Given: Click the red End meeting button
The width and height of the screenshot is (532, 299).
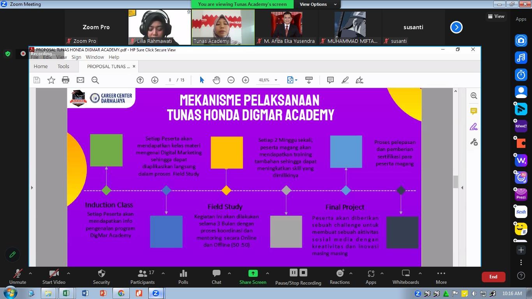Looking at the screenshot, I should coord(493,277).
